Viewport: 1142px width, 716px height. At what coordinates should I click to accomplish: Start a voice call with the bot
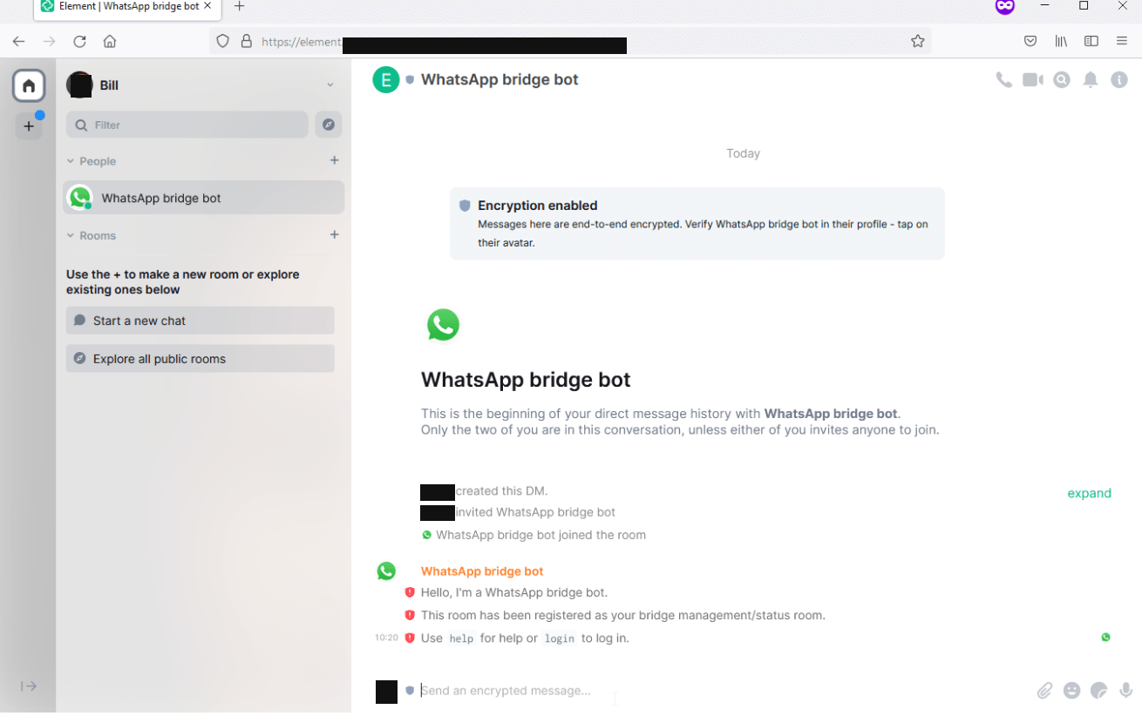point(1003,80)
